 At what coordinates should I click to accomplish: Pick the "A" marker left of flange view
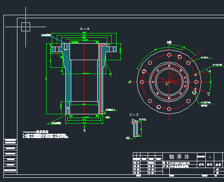tap(129, 82)
